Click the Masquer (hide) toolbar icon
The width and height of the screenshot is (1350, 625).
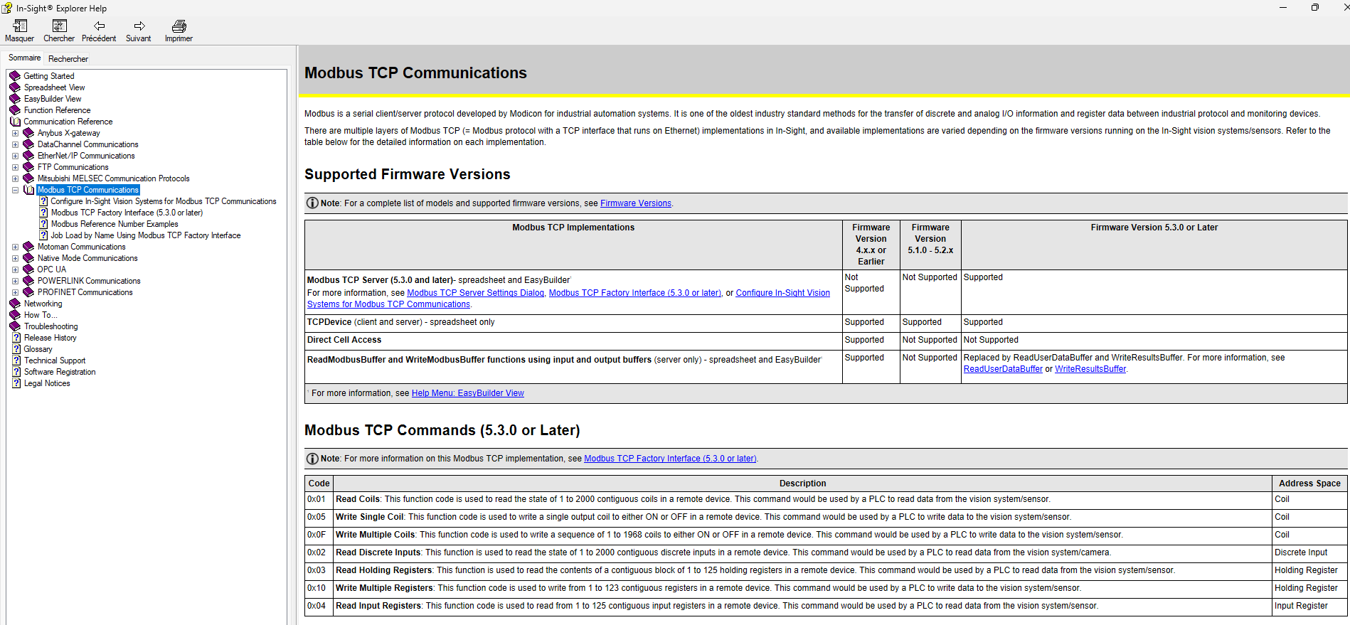point(19,26)
